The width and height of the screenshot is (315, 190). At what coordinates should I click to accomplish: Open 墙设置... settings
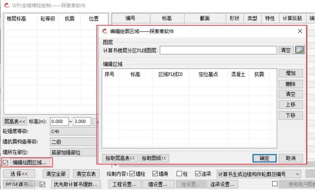tap(158, 184)
